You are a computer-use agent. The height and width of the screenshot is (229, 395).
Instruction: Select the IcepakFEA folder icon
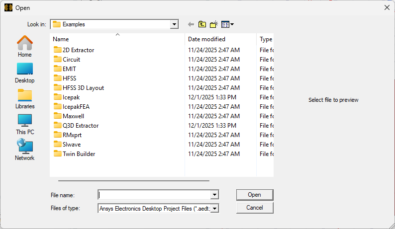[57, 106]
